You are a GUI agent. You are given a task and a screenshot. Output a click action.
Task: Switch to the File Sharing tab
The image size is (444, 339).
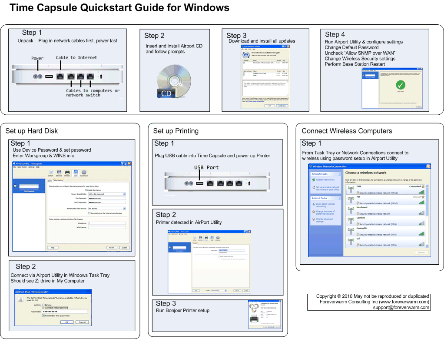59,180
